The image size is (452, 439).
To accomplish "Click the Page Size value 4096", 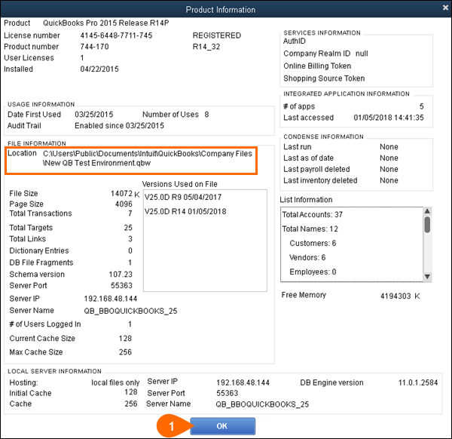I will 124,204.
